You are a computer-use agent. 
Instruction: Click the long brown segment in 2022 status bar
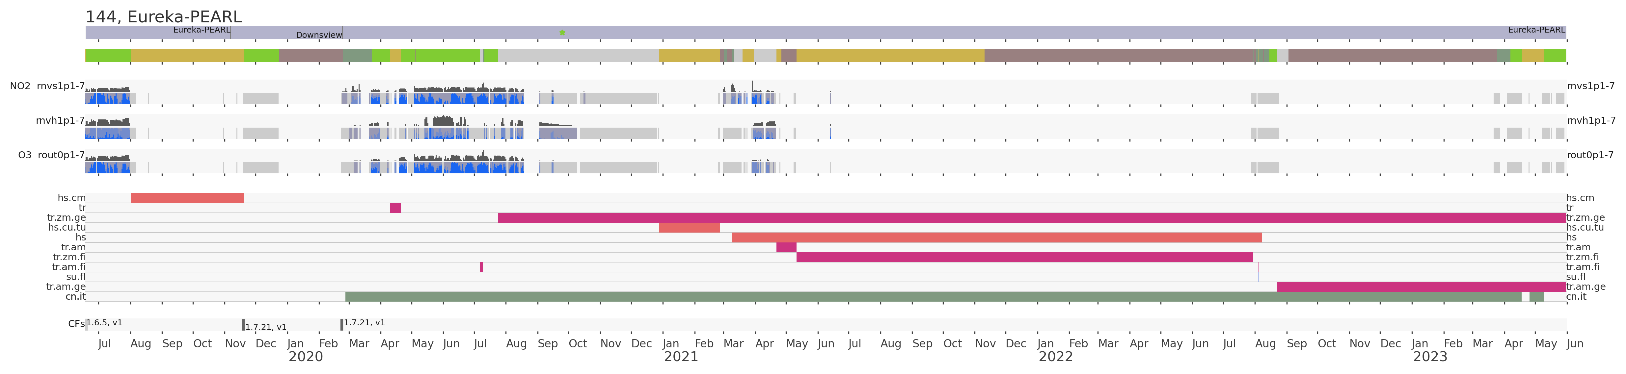click(1119, 56)
